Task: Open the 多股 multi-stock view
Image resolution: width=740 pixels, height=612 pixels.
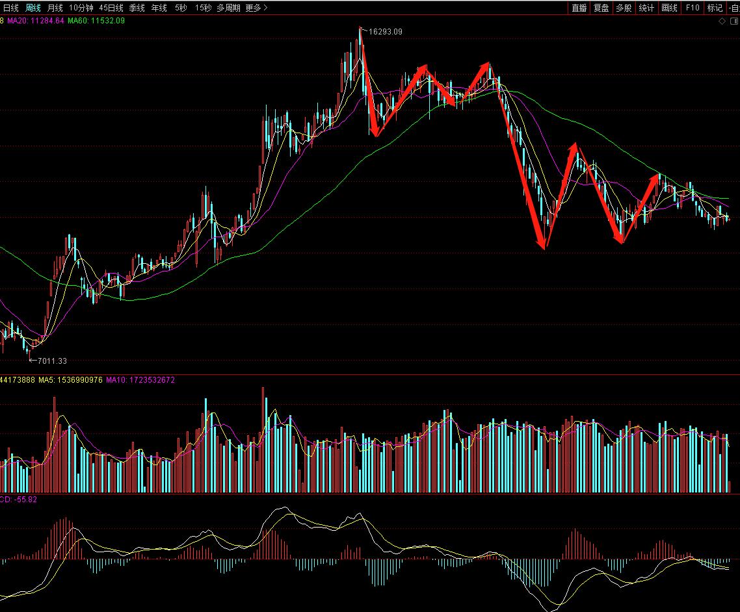Action: (624, 8)
